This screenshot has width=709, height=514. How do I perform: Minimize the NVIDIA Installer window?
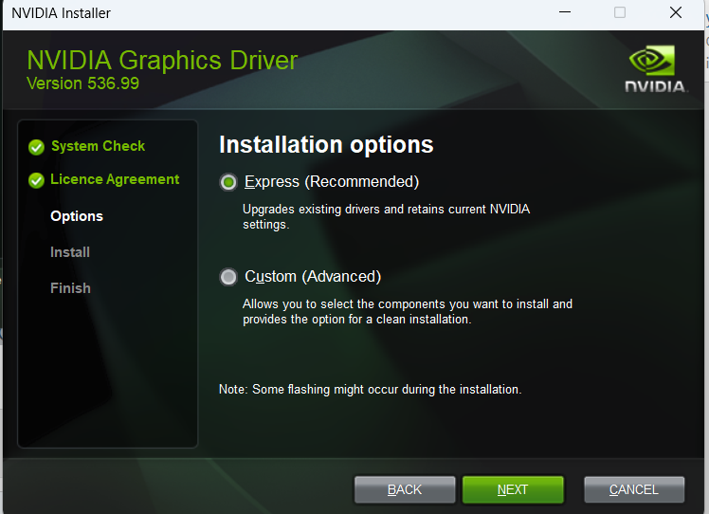[x=565, y=12]
